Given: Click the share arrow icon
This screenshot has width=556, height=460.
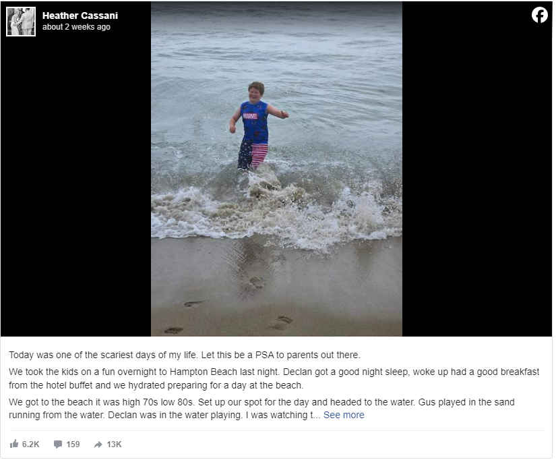Looking at the screenshot, I should pyautogui.click(x=98, y=444).
